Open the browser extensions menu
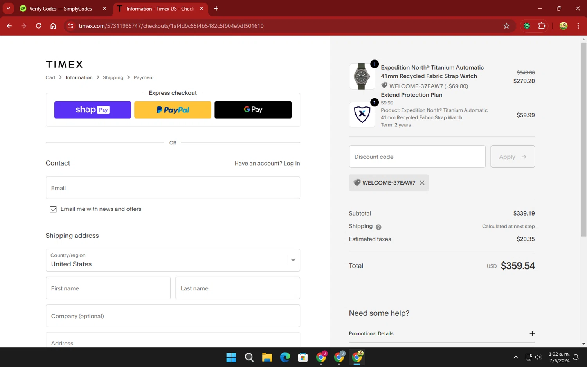 click(x=542, y=26)
